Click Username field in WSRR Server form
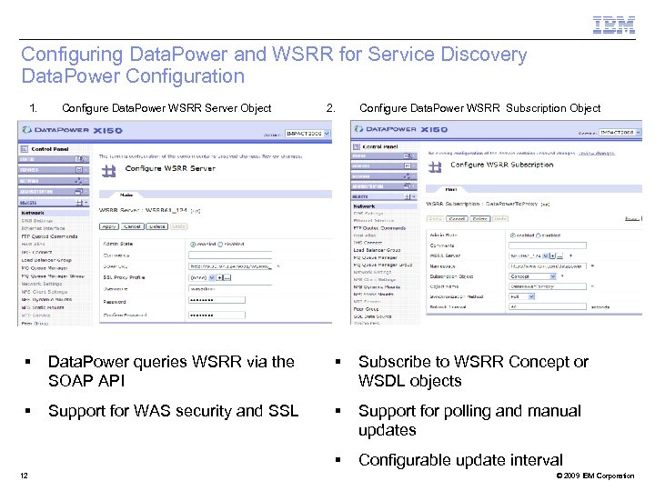Image resolution: width=655 pixels, height=491 pixels. pyautogui.click(x=230, y=288)
